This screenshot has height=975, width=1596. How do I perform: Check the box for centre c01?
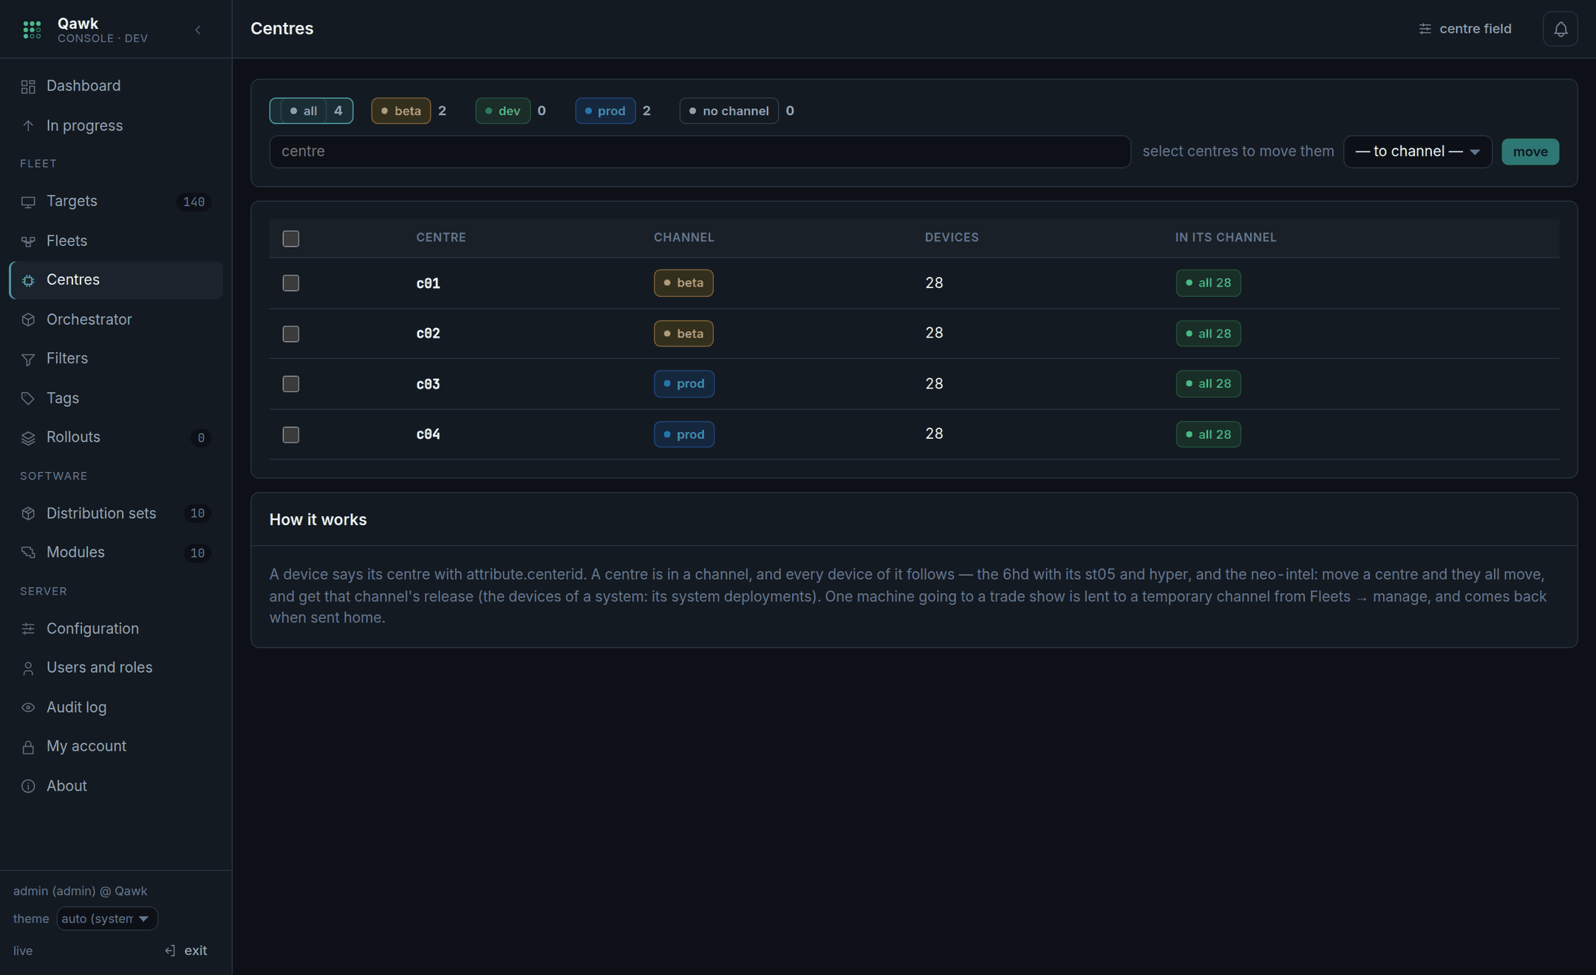point(290,283)
